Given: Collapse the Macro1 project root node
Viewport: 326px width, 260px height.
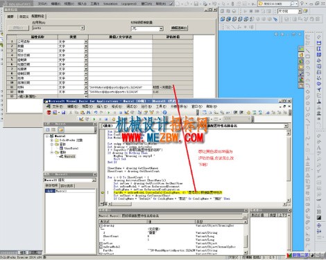Looking at the screenshot, I should pos(47,136).
